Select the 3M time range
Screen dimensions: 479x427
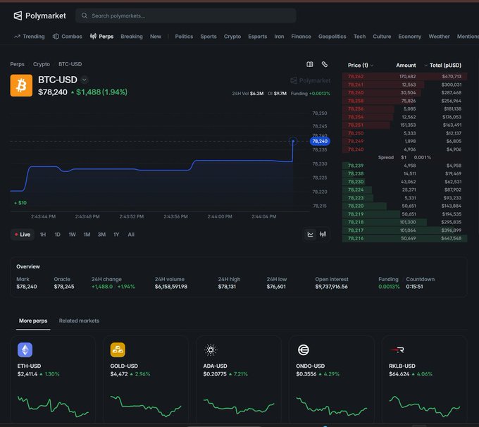(101, 235)
